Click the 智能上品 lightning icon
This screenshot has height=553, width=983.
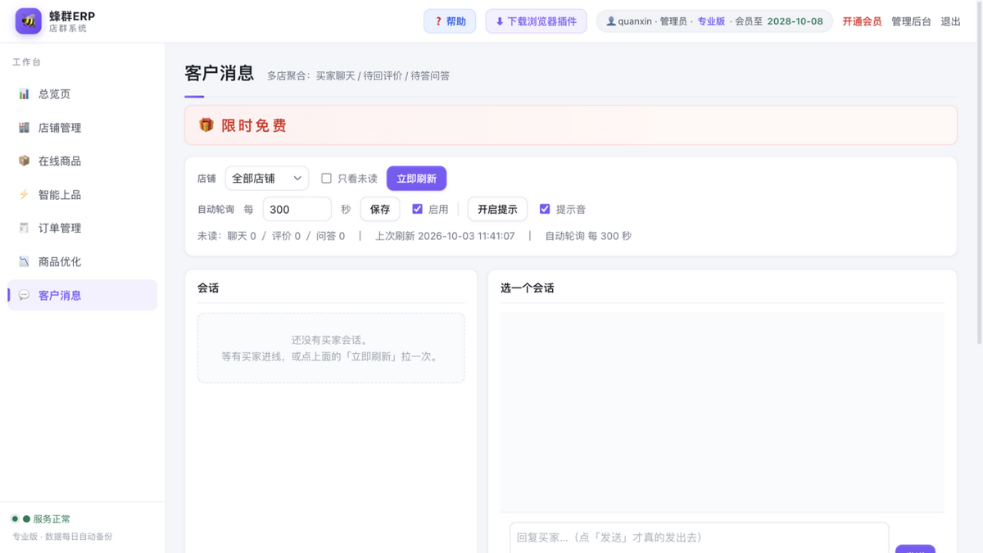pos(24,195)
